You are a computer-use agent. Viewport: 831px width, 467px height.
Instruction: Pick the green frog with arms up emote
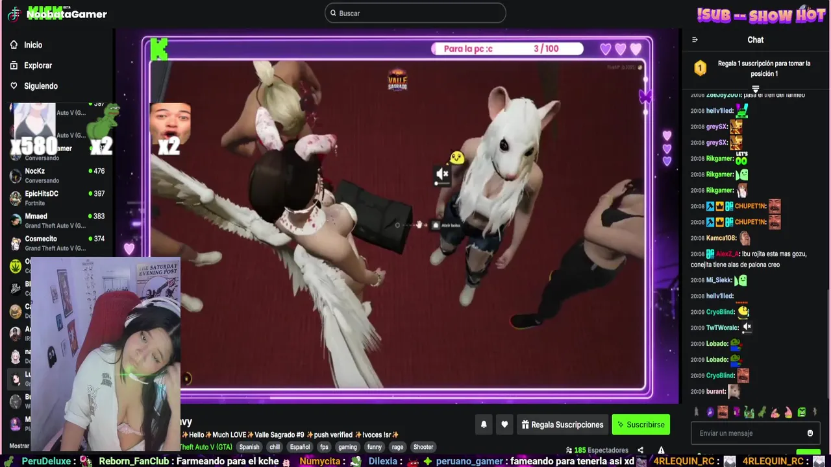[x=749, y=412]
